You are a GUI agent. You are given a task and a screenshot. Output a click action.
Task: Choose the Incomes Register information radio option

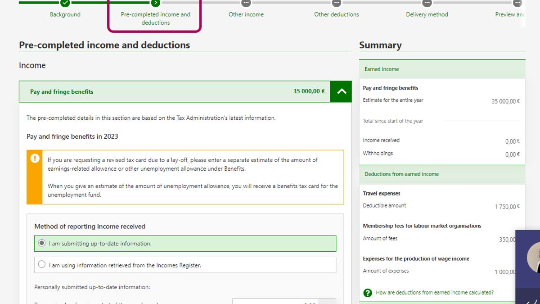coord(42,265)
